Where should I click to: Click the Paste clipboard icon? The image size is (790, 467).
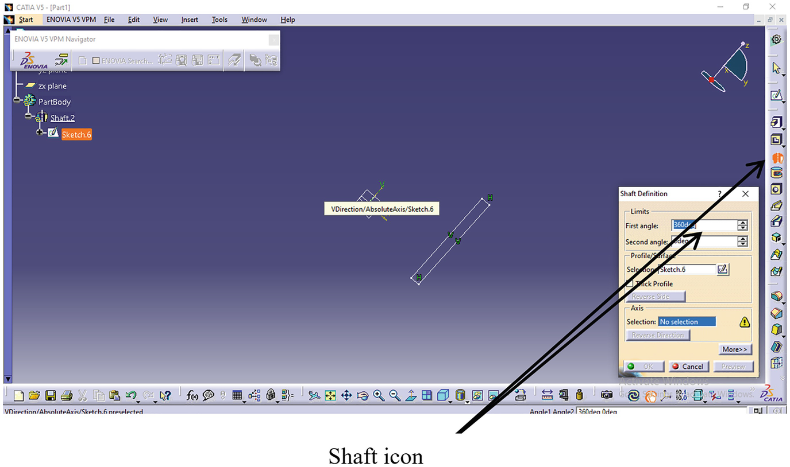coord(114,395)
